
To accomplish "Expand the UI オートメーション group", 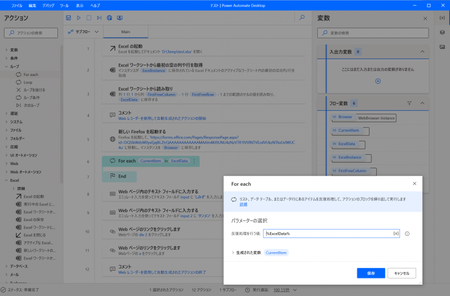I will pyautogui.click(x=6, y=155).
